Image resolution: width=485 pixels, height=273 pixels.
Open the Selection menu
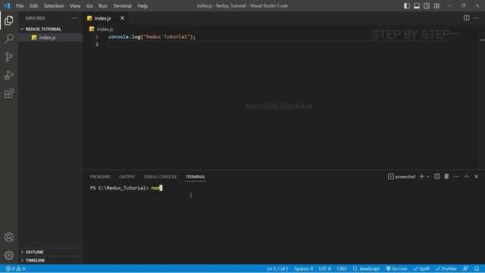pyautogui.click(x=54, y=6)
